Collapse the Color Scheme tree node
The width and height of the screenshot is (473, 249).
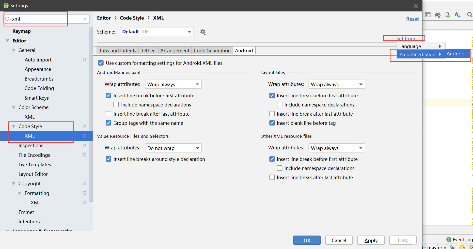pyautogui.click(x=14, y=107)
